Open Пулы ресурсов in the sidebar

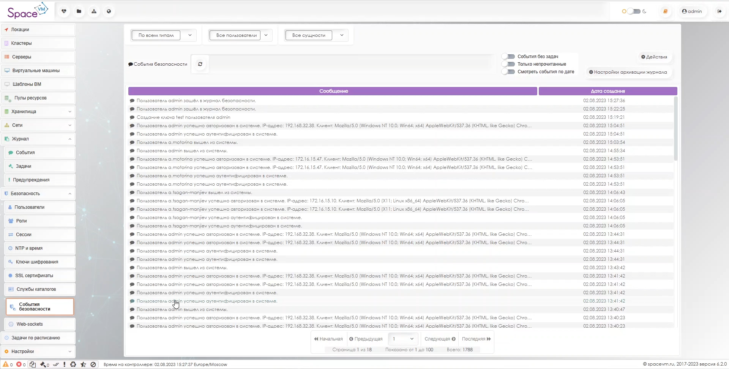click(38, 98)
